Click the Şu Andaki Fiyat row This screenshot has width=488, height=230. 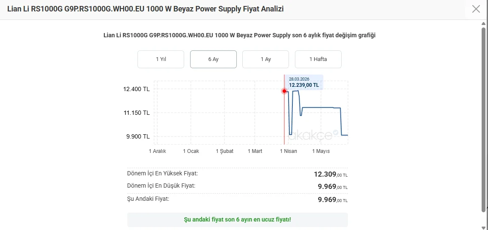click(238, 199)
